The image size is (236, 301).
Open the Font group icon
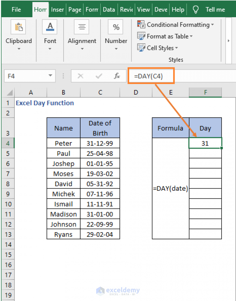tap(50, 27)
